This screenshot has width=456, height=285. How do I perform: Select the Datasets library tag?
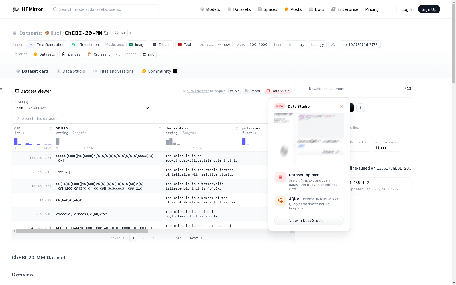pos(44,54)
